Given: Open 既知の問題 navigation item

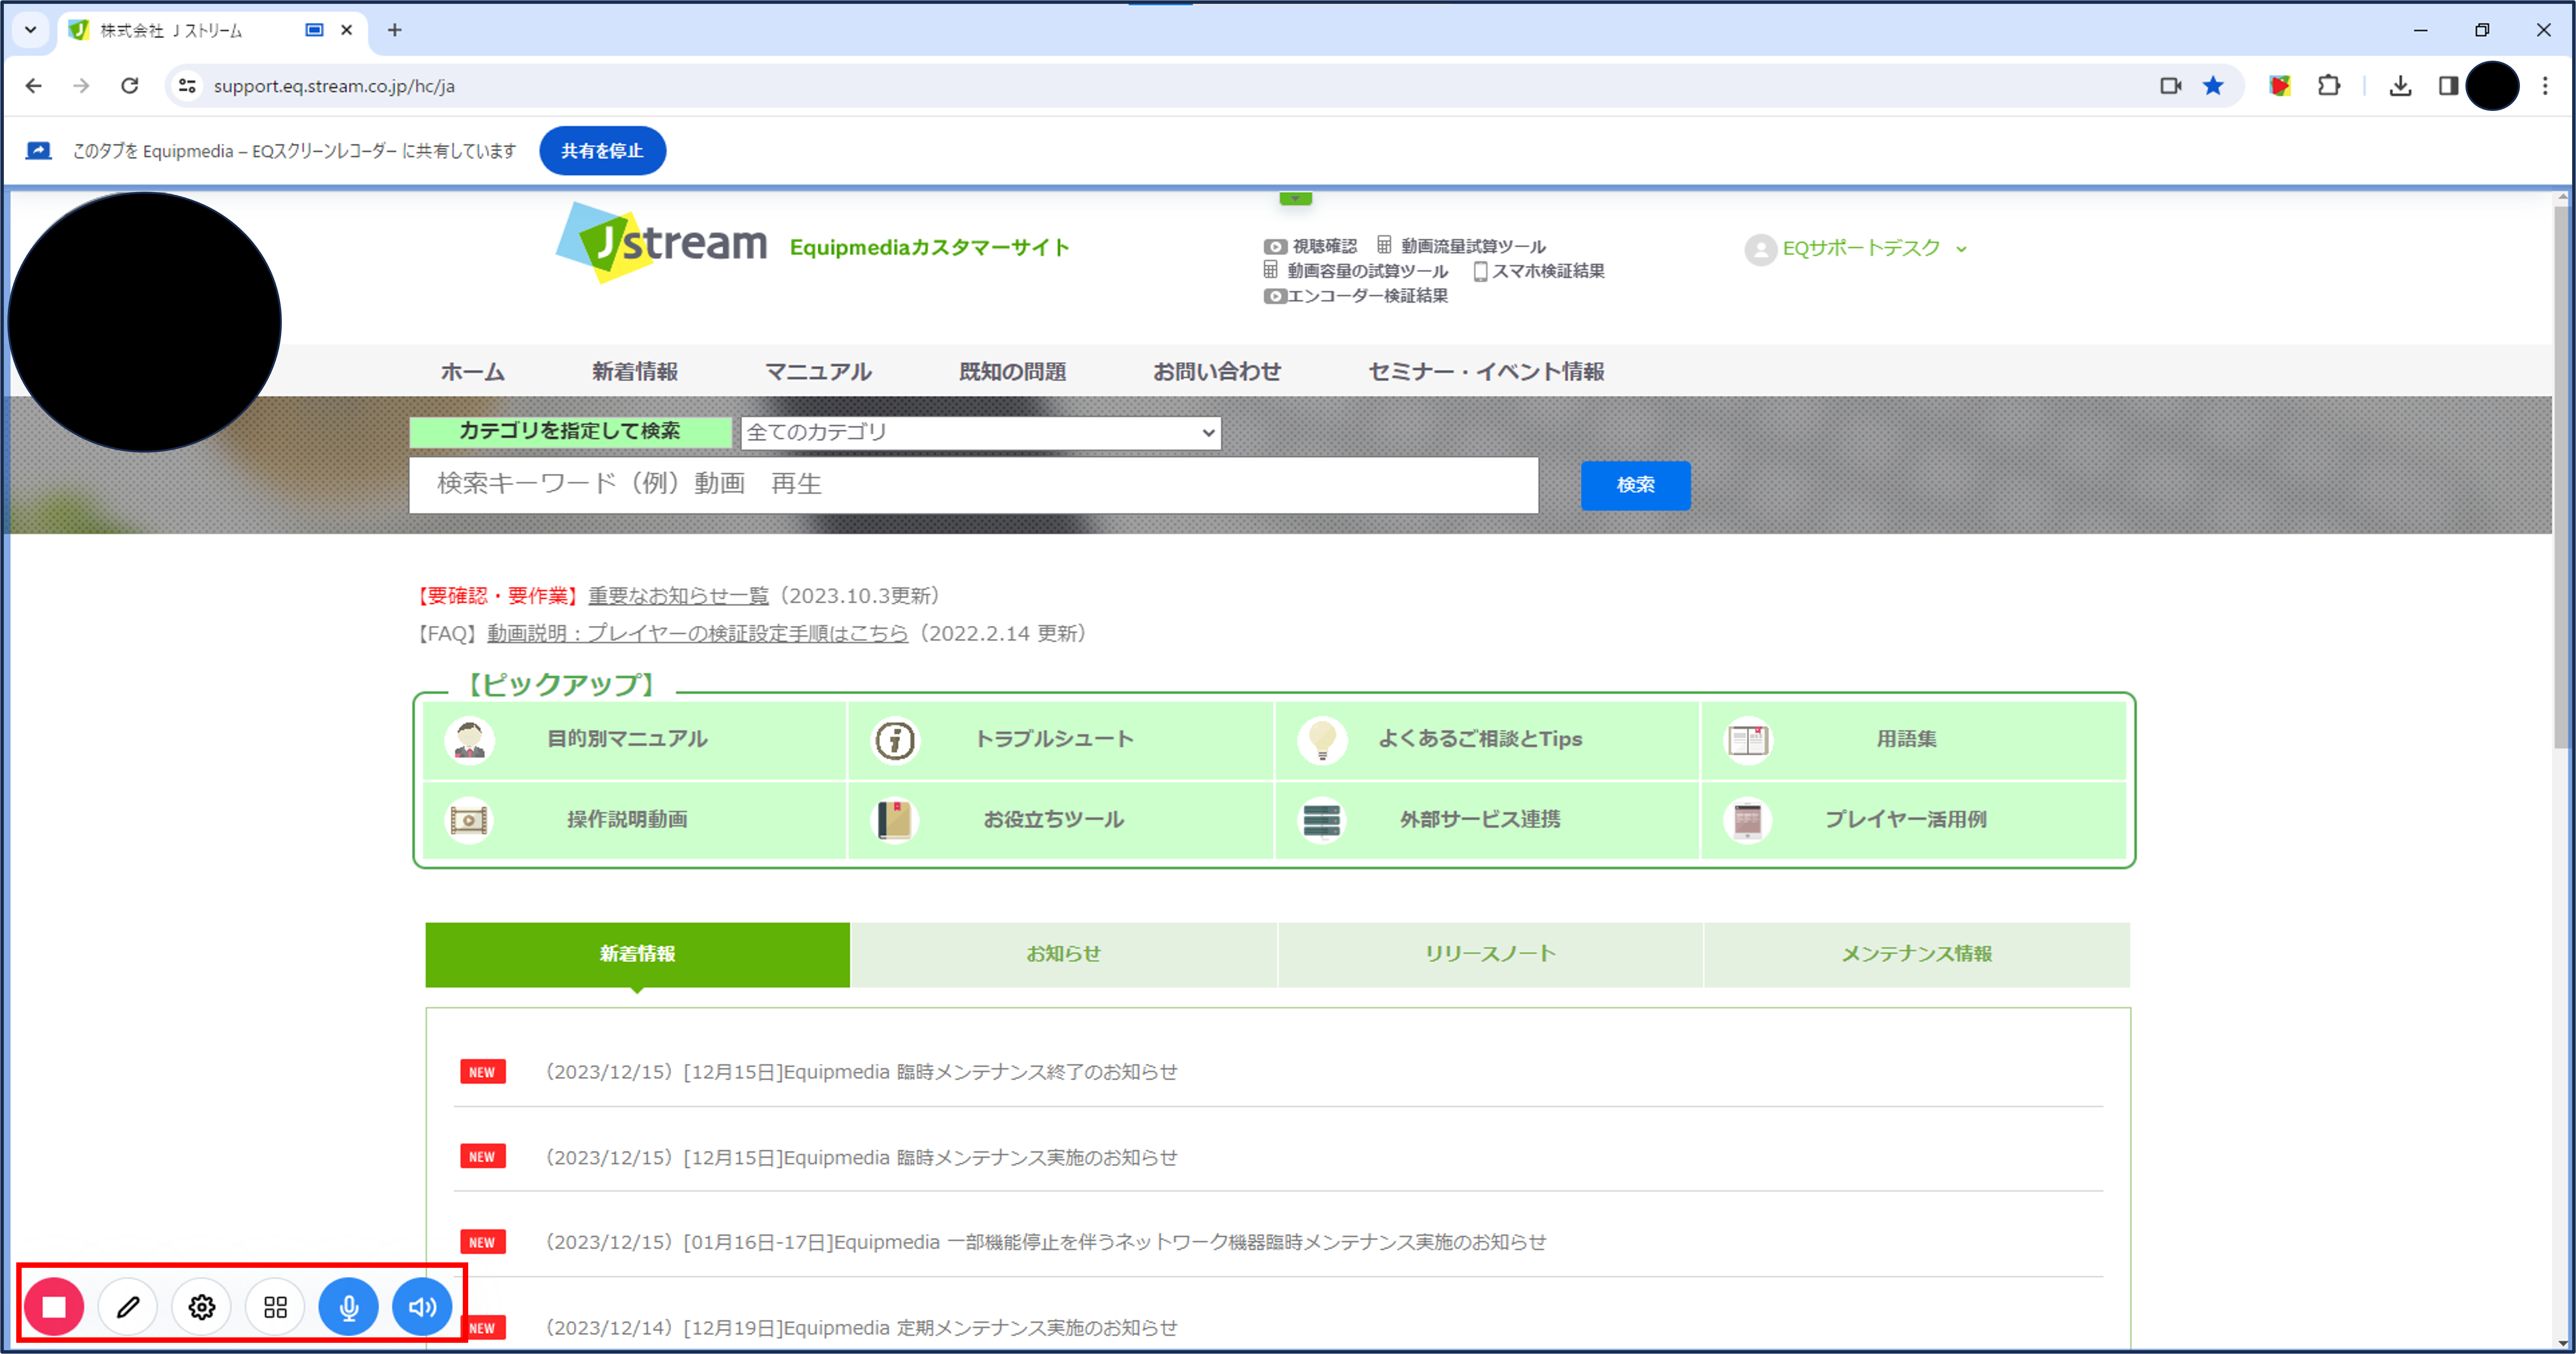Looking at the screenshot, I should point(1012,372).
